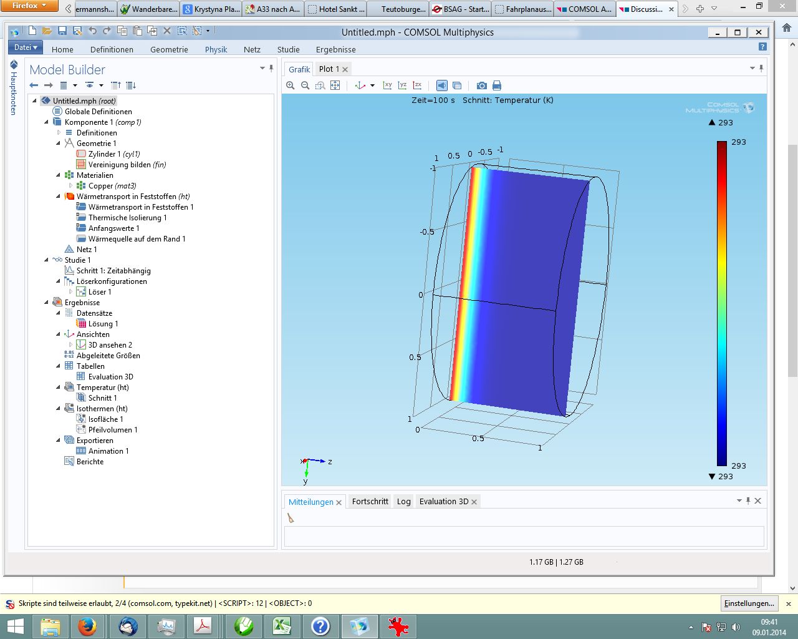The image size is (798, 639).
Task: Click the Open folder icon
Action: point(47,31)
